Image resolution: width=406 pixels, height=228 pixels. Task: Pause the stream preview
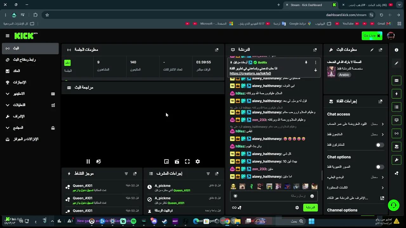88,161
